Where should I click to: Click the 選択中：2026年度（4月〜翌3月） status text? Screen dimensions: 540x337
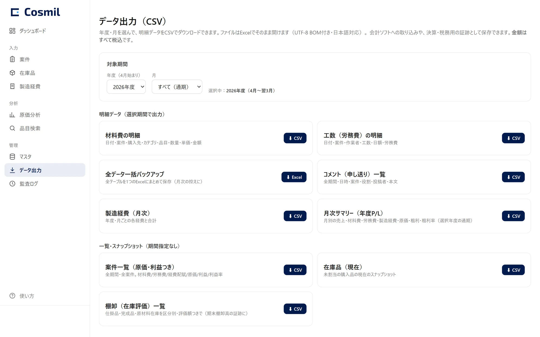click(x=242, y=91)
